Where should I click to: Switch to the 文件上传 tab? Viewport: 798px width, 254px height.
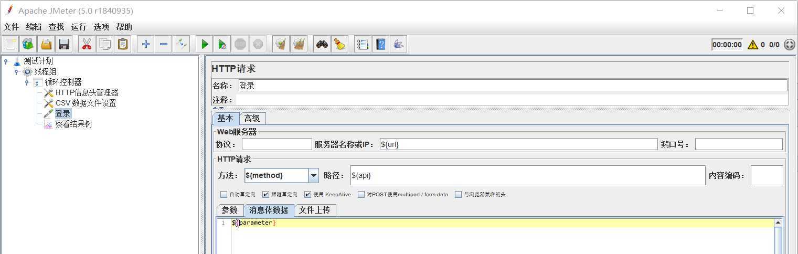pos(315,210)
